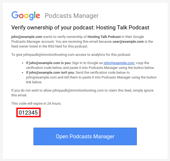
Task: Click bold Hosting Talk Podcast name in paragraph
Action: tap(104, 37)
